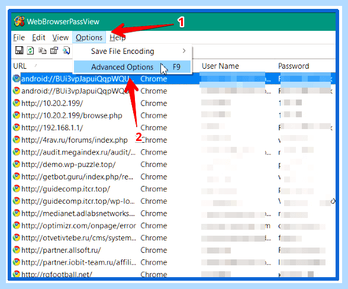Screen dimensions: 348x289
Task: Click the WebBrowserPassView window title text
Action: pos(63,21)
